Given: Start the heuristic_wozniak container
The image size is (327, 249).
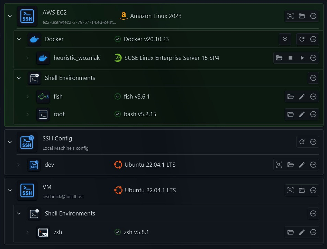Looking at the screenshot, I should [x=302, y=58].
